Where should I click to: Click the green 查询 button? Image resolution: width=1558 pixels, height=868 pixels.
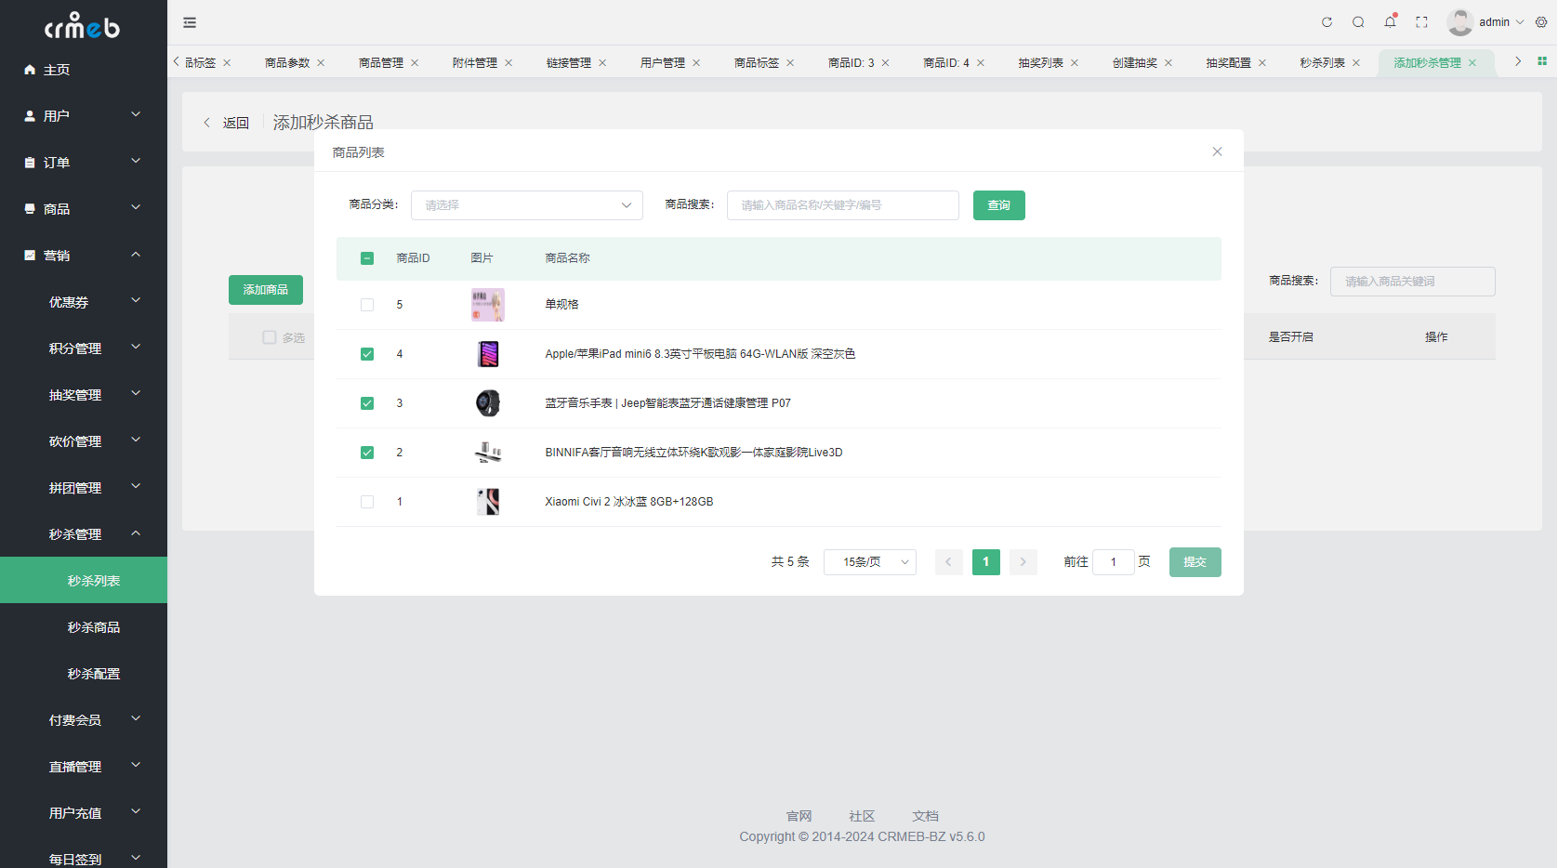999,205
